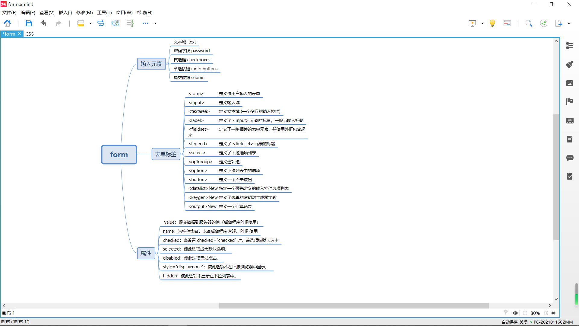Switch to the CSS tab

(30, 34)
